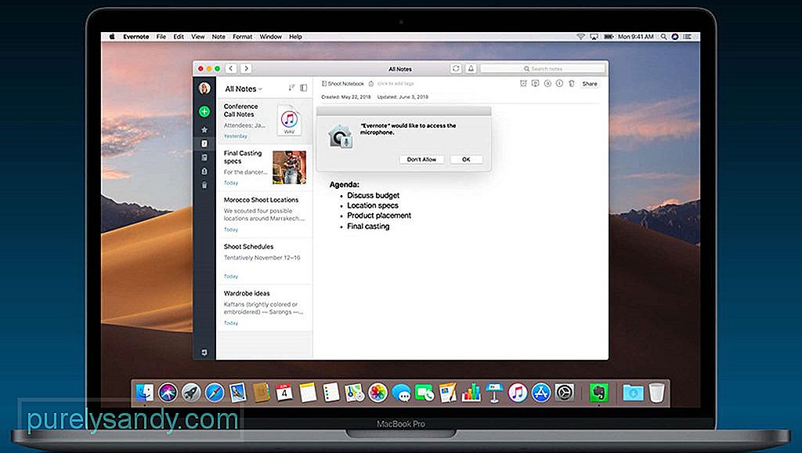
Task: Click the 'Discuss budget' agenda item
Action: pos(374,195)
